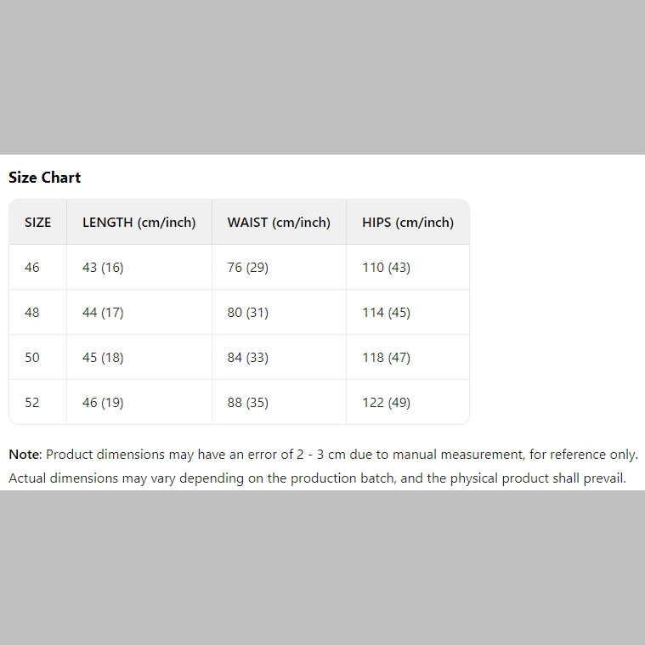This screenshot has height=645, width=645.
Task: Select size 50 row label
Action: 32,358
